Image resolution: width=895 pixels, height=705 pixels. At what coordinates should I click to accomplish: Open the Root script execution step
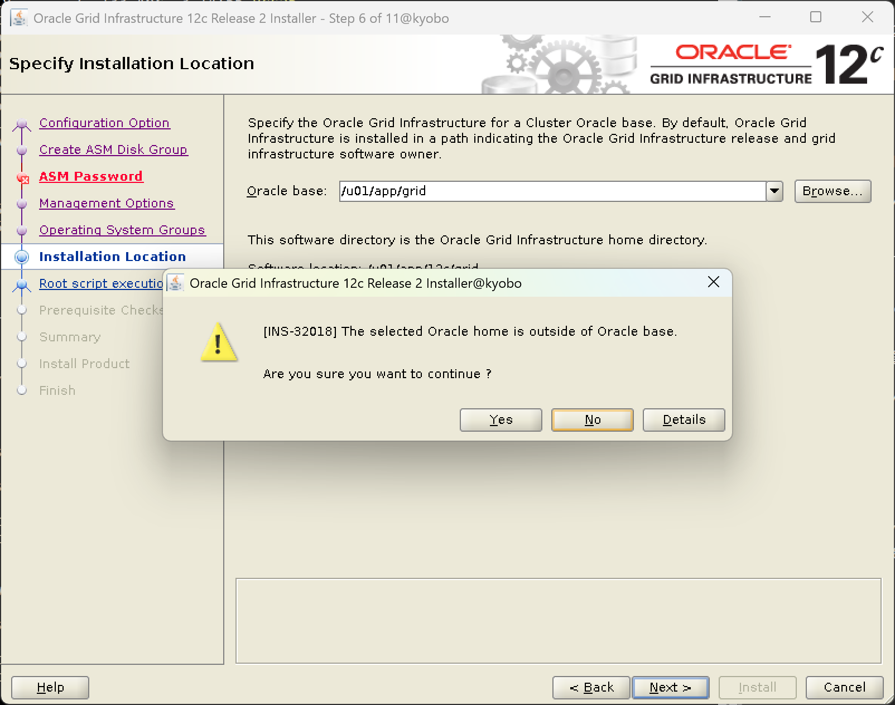click(x=101, y=283)
